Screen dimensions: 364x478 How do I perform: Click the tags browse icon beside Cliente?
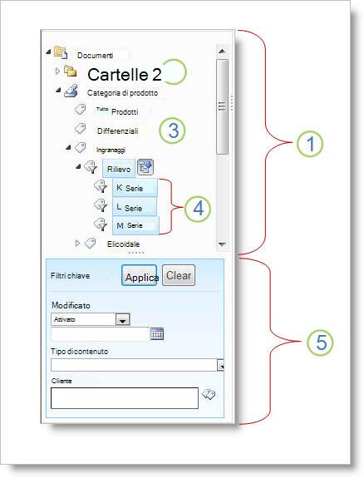209,395
